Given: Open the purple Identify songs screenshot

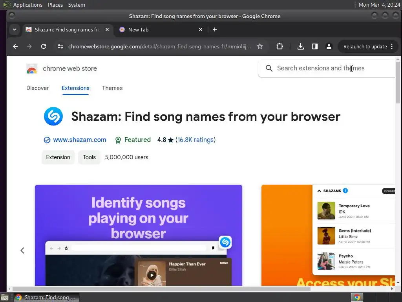Looking at the screenshot, I should [x=139, y=235].
